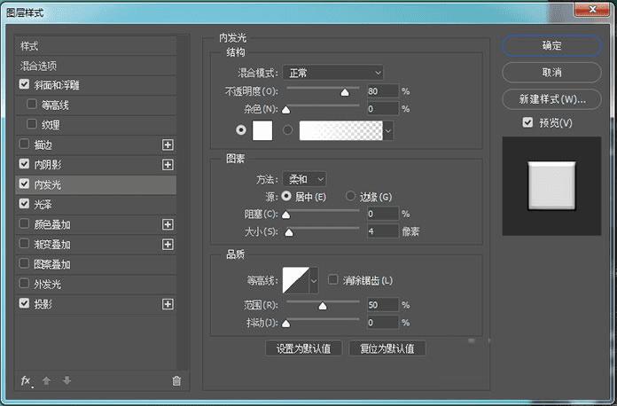Image resolution: width=617 pixels, height=406 pixels.
Task: Toggle the 预览(V) checkbox
Action: tap(527, 122)
